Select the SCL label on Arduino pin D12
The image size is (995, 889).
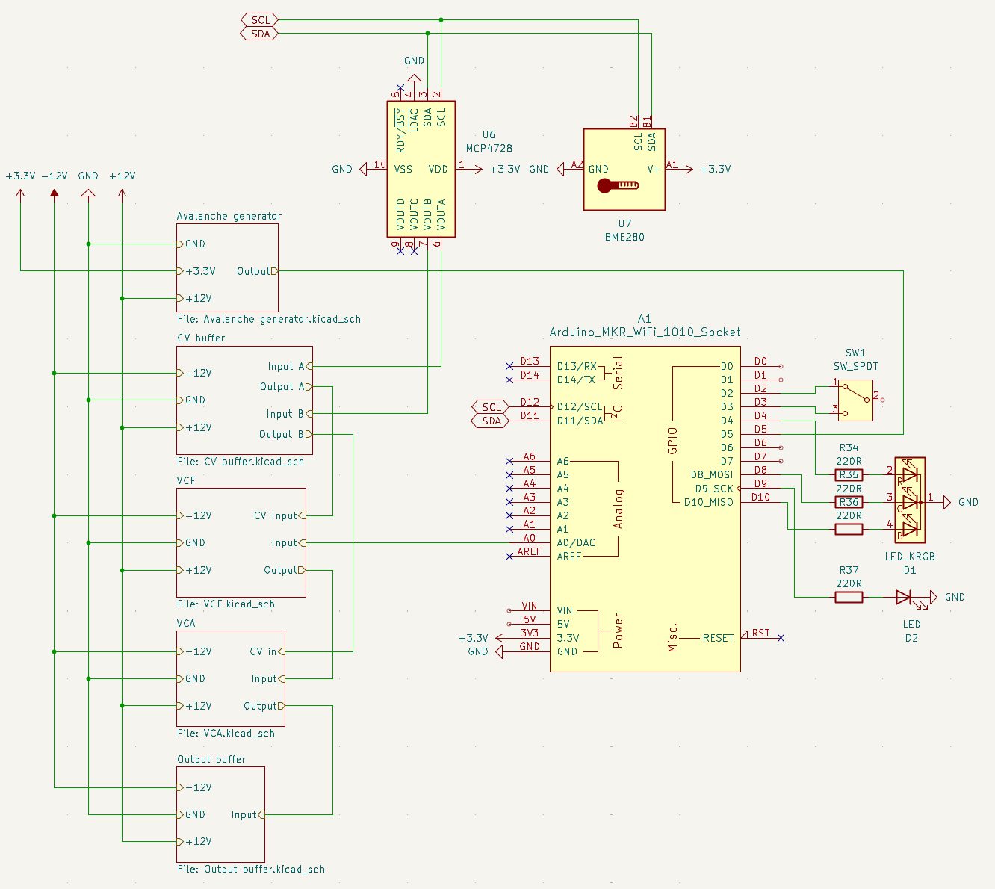pos(490,407)
